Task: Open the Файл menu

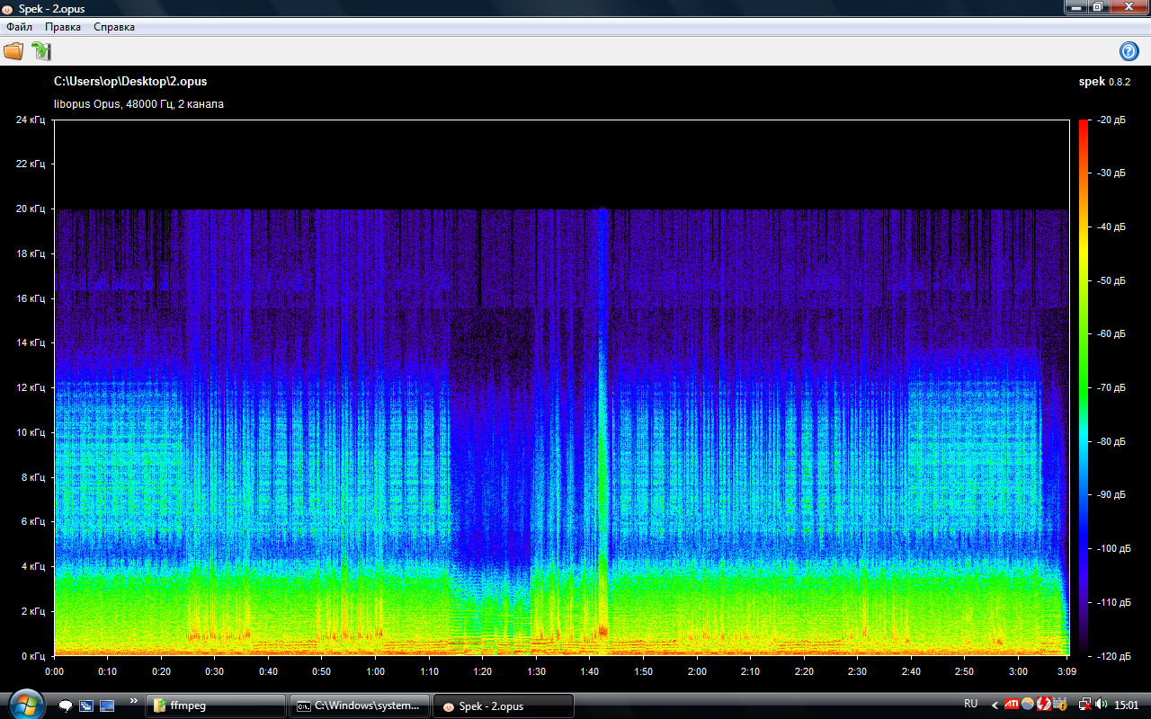Action: (19, 27)
